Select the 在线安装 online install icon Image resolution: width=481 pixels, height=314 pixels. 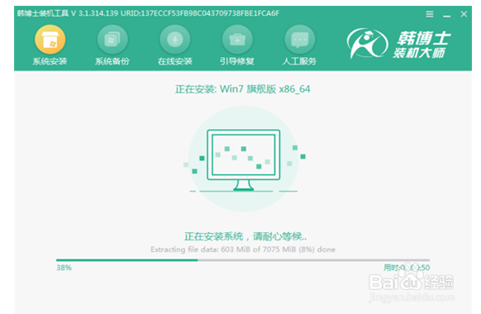coord(175,40)
